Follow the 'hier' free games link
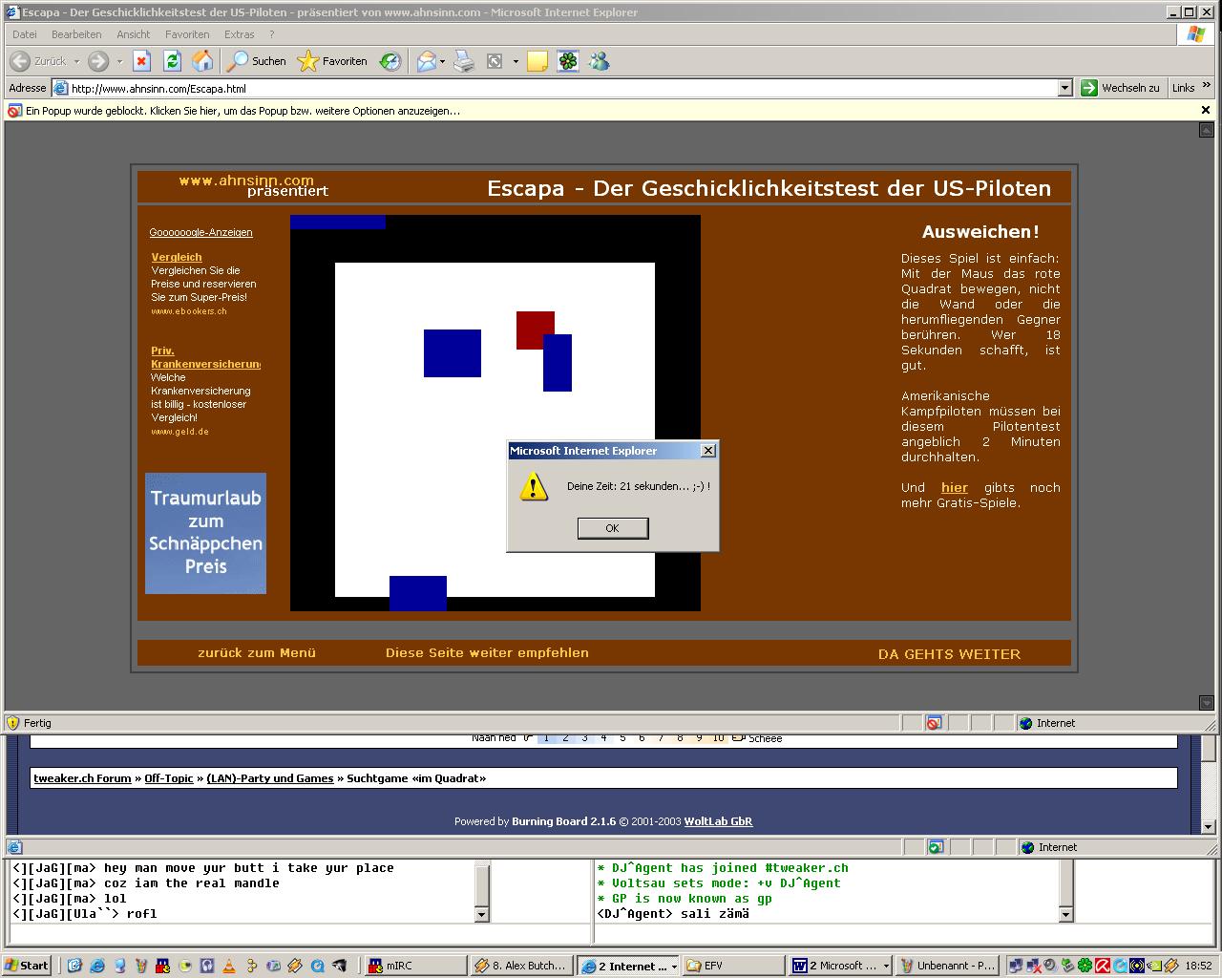This screenshot has width=1222, height=978. [954, 487]
